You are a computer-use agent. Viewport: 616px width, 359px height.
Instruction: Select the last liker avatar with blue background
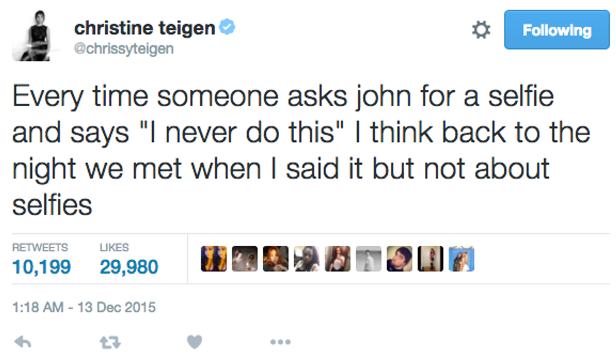461,259
